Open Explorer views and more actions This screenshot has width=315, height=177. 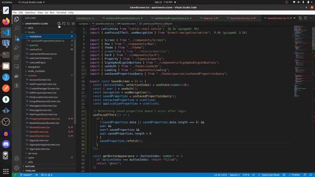(72, 18)
